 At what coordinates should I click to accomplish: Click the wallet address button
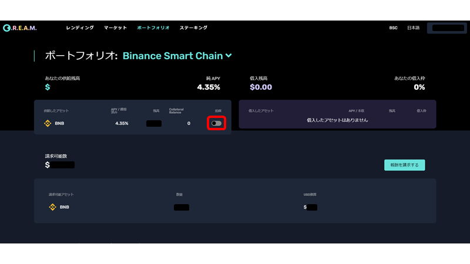[448, 28]
